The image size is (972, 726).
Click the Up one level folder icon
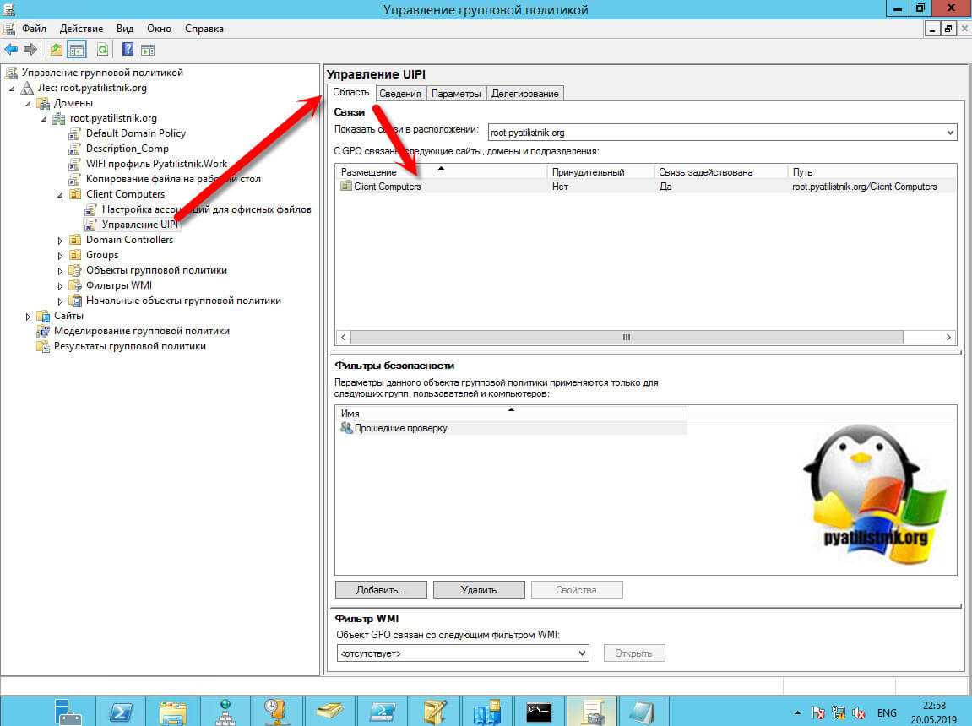click(57, 50)
